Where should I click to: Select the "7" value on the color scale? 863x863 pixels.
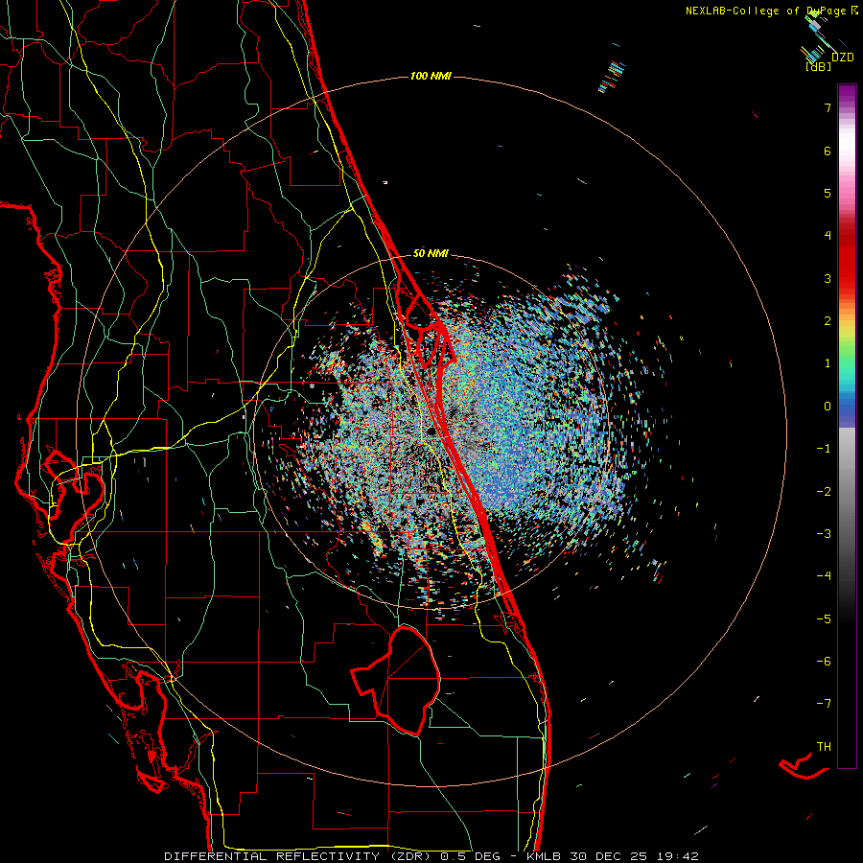(x=828, y=108)
